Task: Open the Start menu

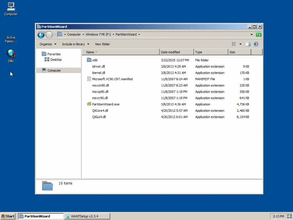Action: click(8, 216)
